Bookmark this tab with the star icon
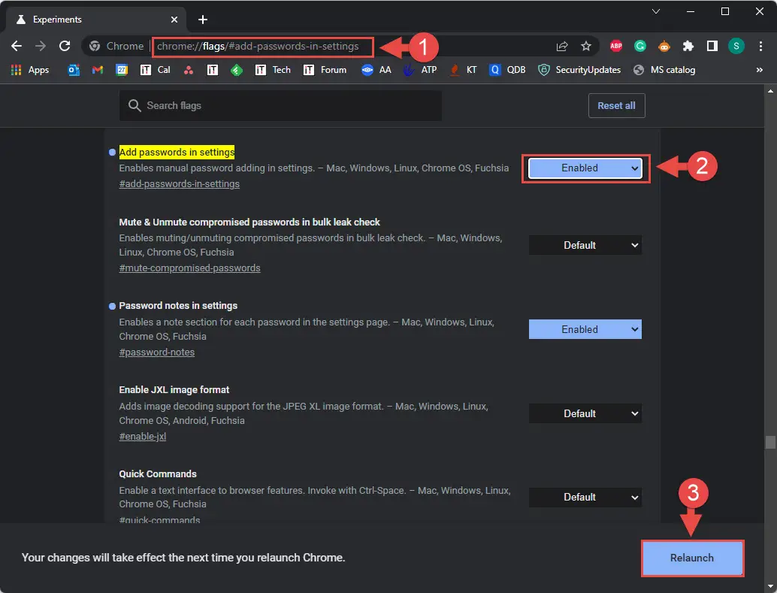The image size is (777, 593). pyautogui.click(x=586, y=46)
